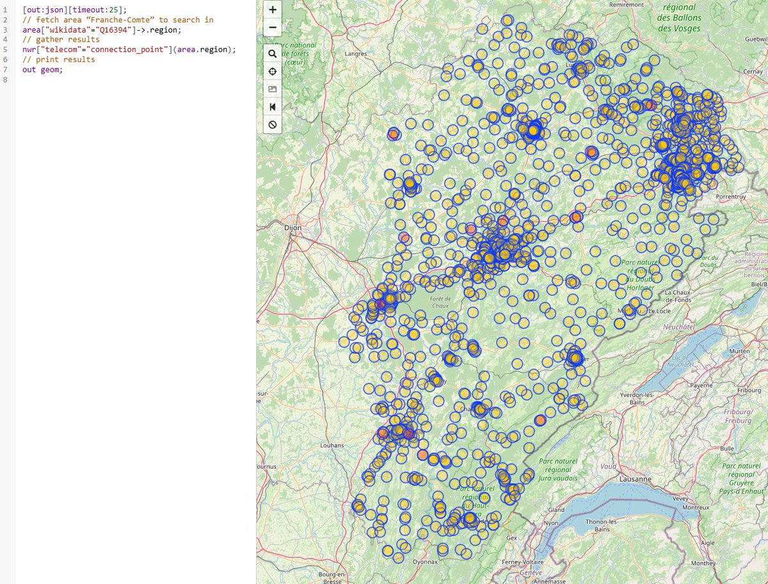
Task: Zoom in on the map
Action: [x=273, y=10]
